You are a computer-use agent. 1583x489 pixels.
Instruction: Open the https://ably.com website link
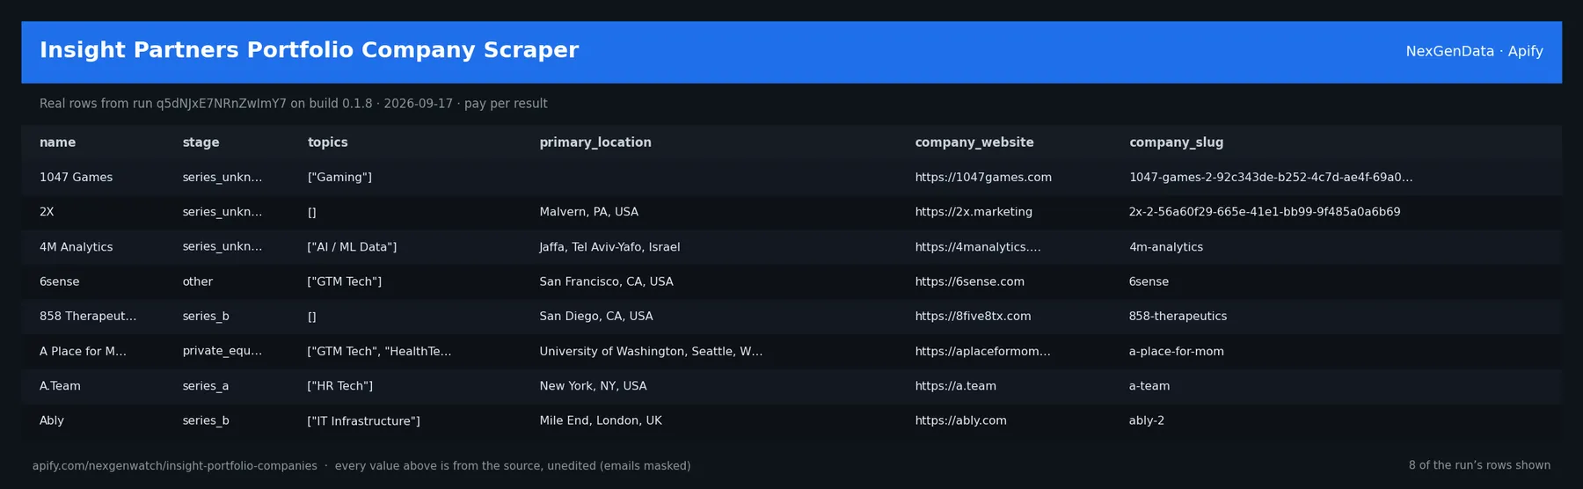point(960,420)
